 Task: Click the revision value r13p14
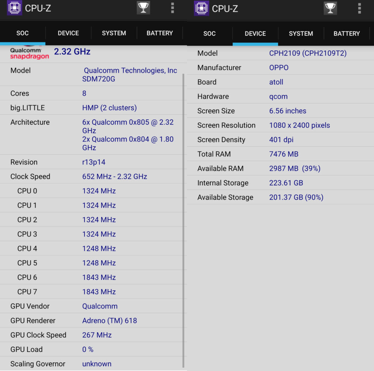[x=94, y=162]
